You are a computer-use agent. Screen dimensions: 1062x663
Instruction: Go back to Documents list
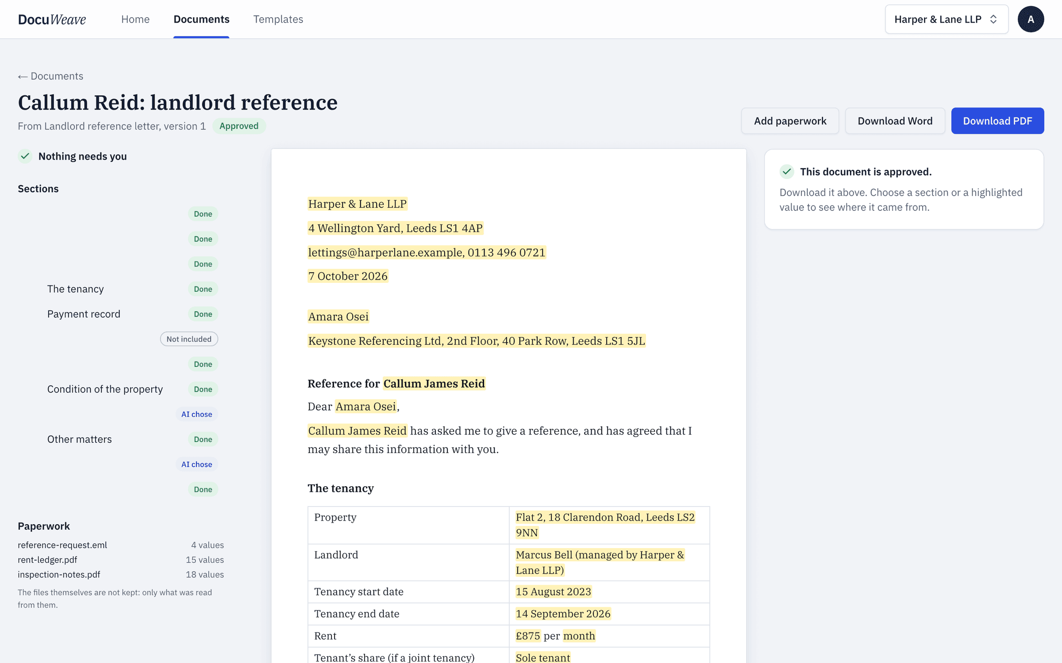(50, 76)
